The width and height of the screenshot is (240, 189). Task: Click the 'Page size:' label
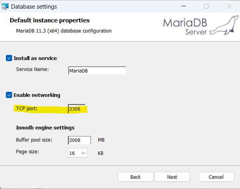tap(27, 152)
